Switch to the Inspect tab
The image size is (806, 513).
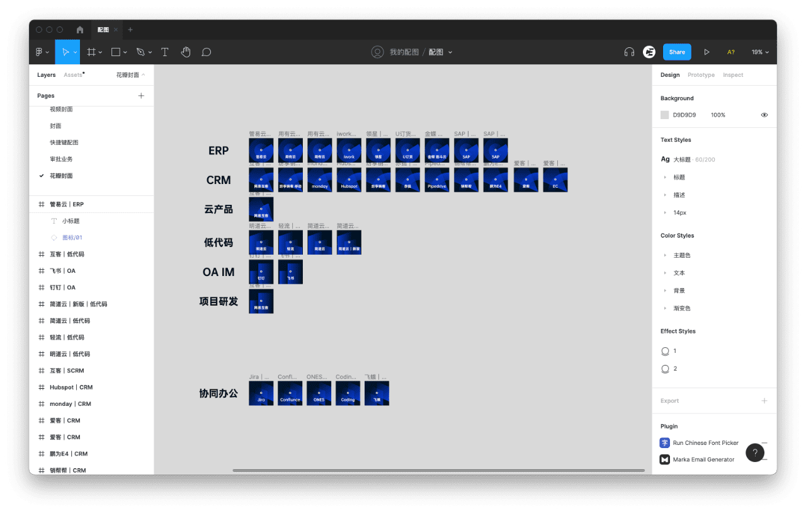point(733,75)
